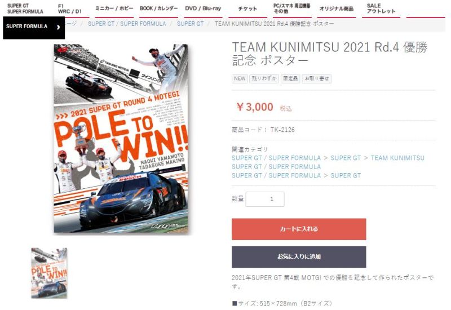Viewport: 451px width, 310px height.
Task: Open the F1 WRC / D1 menu
Action: pos(69,8)
